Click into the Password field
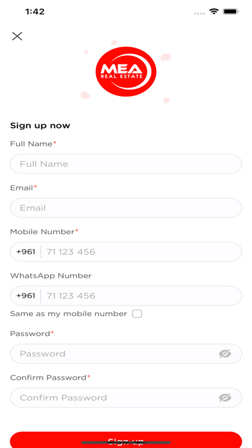Image resolution: width=252 pixels, height=448 pixels. (126, 354)
